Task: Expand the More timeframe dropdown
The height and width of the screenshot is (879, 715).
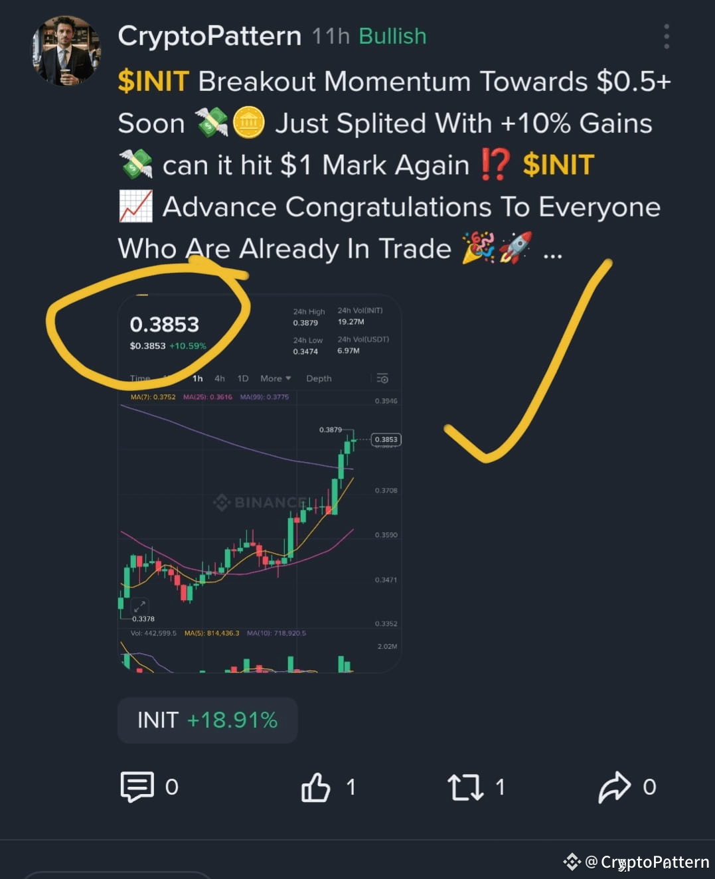Action: pyautogui.click(x=276, y=378)
